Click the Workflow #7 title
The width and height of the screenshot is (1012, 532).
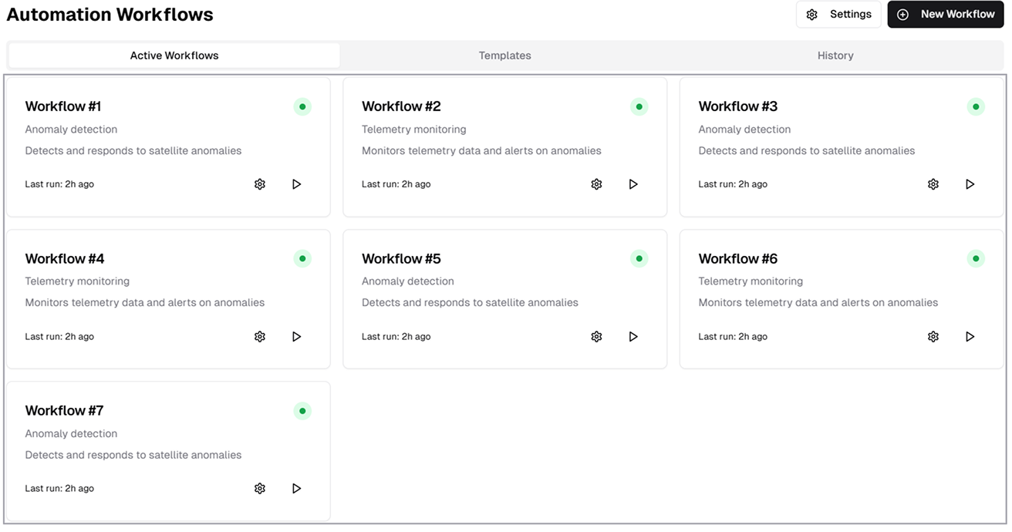[64, 411]
